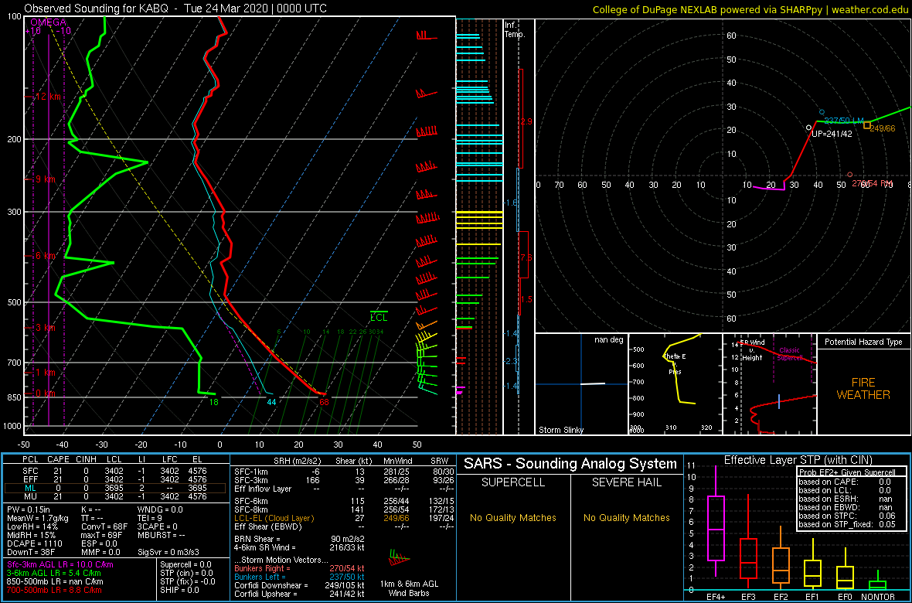Select the SFC parcel row
Screen dimensions: 912x603
point(117,472)
